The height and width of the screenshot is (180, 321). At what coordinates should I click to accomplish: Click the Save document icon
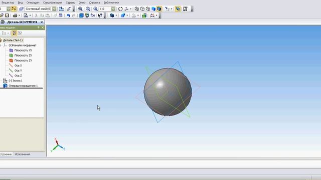coord(7,15)
